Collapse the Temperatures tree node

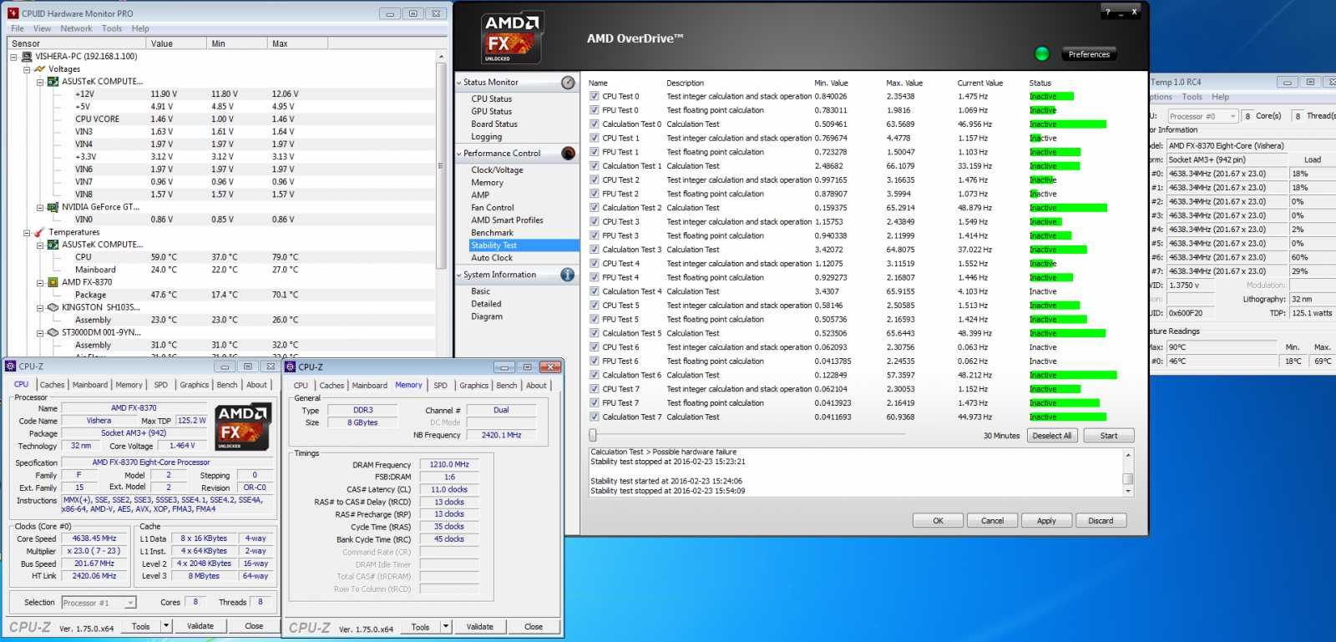coord(27,232)
